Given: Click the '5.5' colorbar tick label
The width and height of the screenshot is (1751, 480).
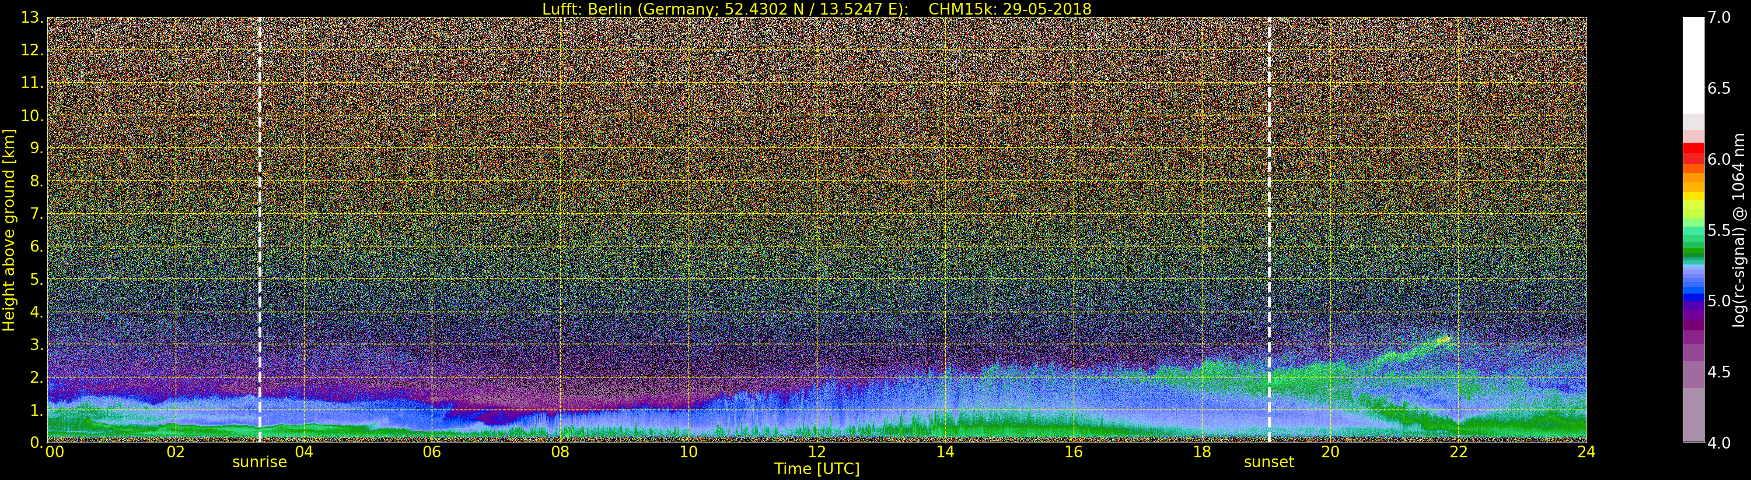Looking at the screenshot, I should (1719, 230).
